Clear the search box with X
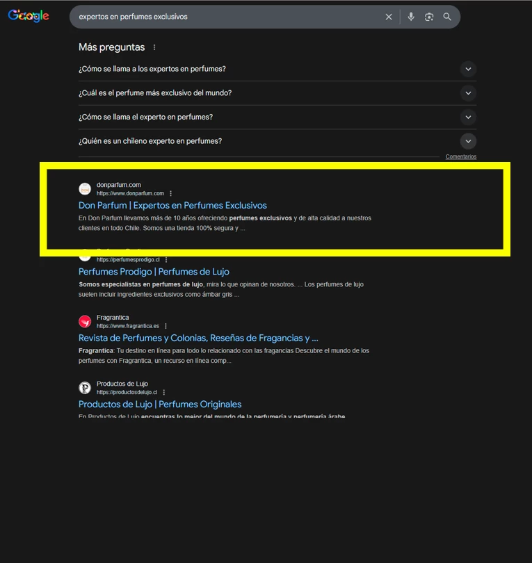Viewport: 532px width, 563px height. [389, 17]
